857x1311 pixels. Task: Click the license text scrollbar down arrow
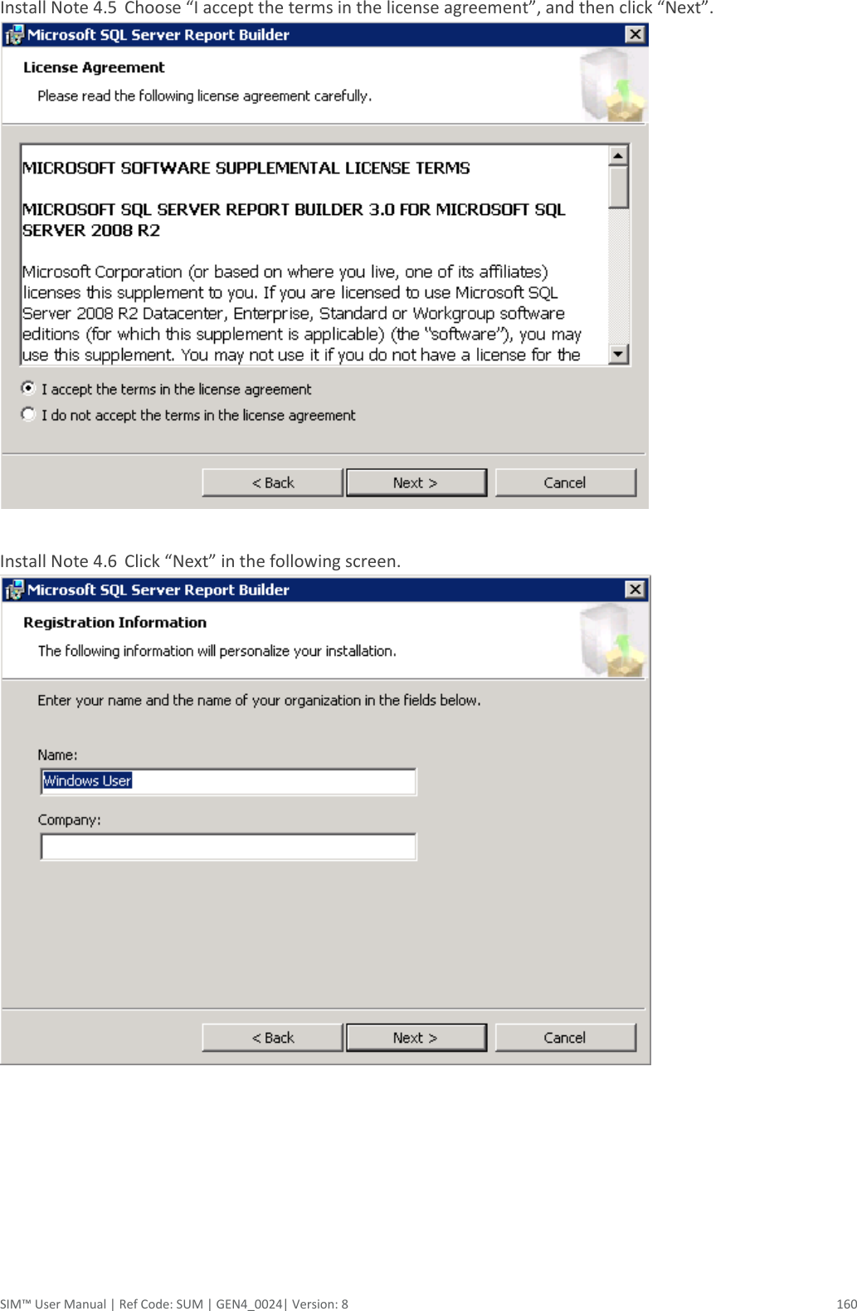click(x=618, y=355)
